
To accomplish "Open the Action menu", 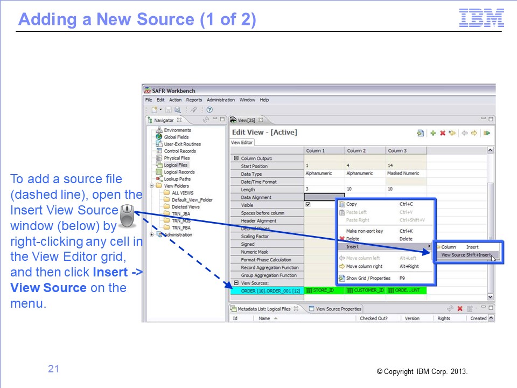I will point(176,100).
